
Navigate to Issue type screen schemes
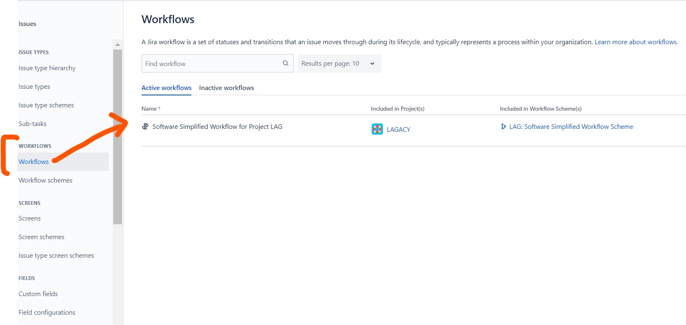point(56,256)
